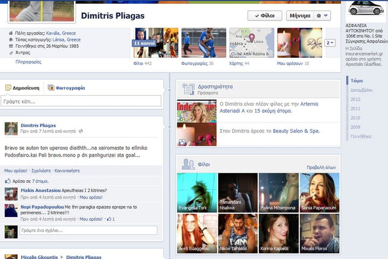388x259 pixels.
Task: Click the Μήνυμα message button
Action: click(x=300, y=16)
